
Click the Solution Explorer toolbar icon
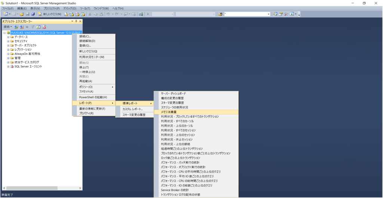tap(275, 14)
